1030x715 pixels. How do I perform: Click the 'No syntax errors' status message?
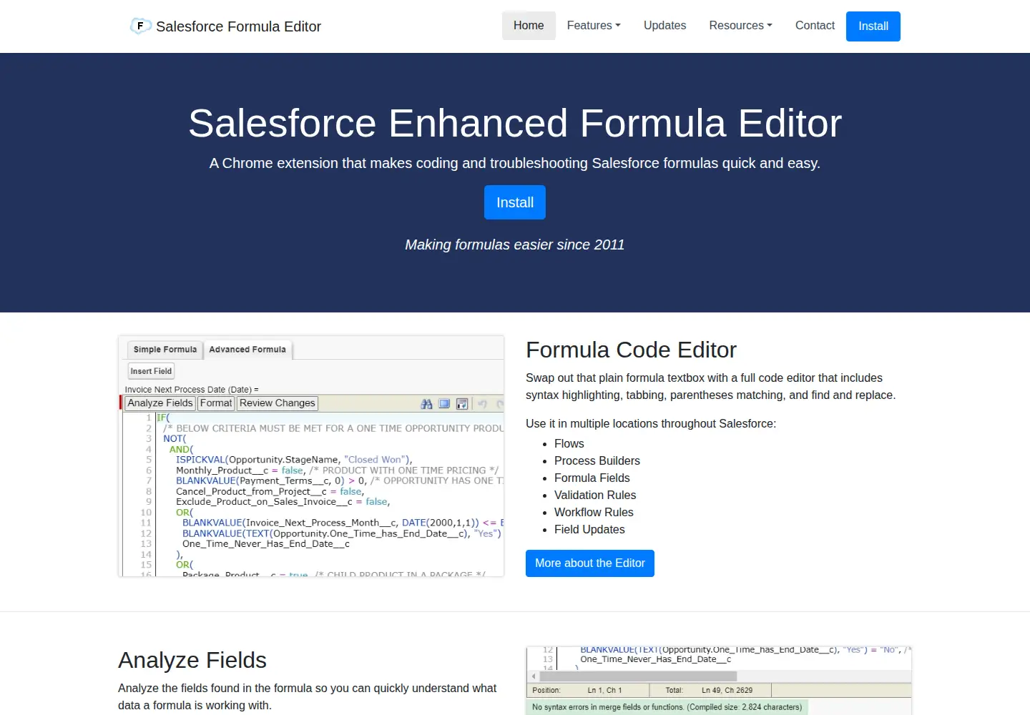pyautogui.click(x=667, y=707)
